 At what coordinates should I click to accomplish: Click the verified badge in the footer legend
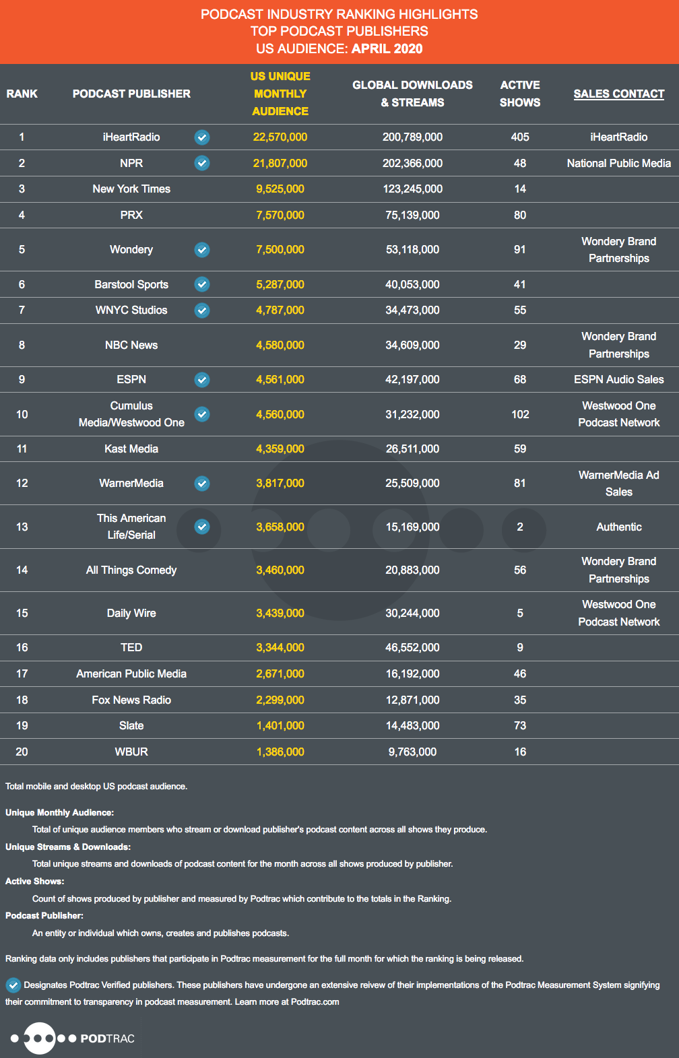pyautogui.click(x=13, y=985)
